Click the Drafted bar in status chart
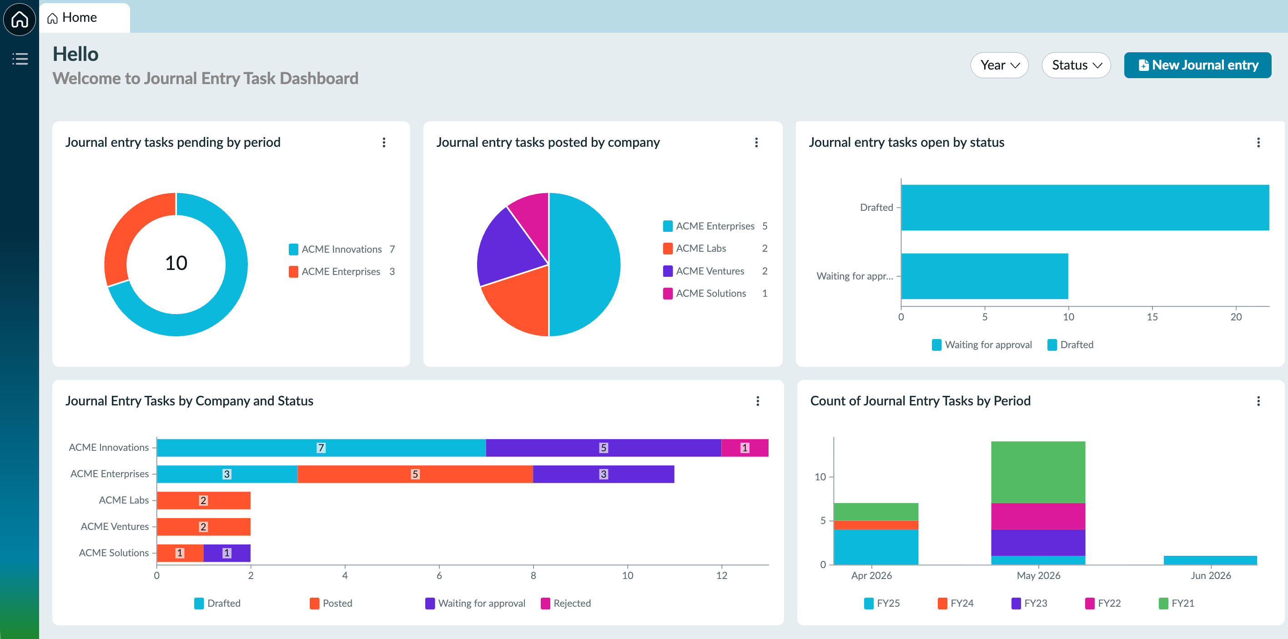 pos(1085,207)
